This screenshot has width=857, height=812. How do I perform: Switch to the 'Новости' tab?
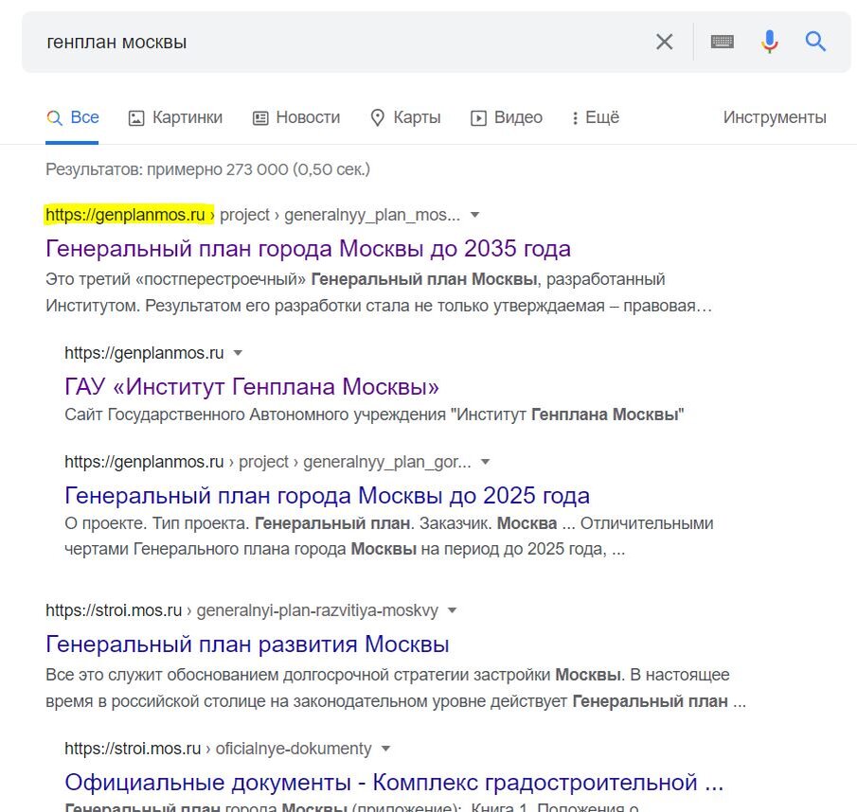(x=296, y=117)
